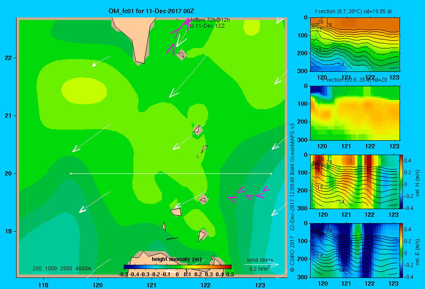425x289 pixels.
Task: Click the eastern endpoint of the section line
Action: tap(271, 173)
